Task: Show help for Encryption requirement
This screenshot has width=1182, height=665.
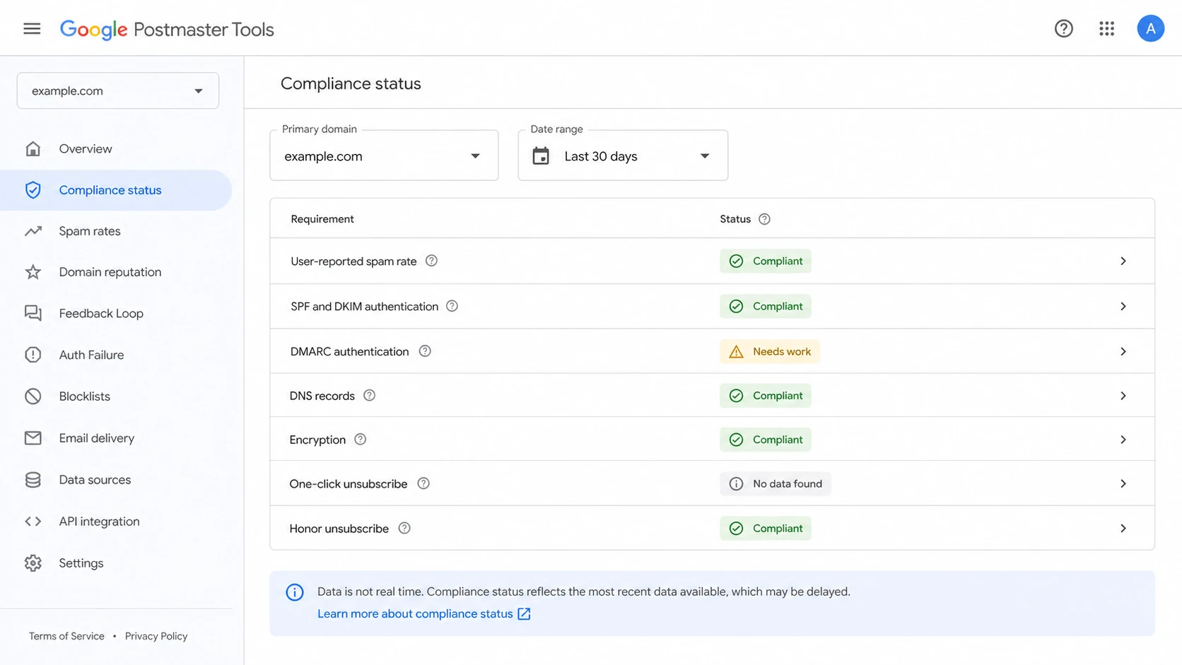Action: pyautogui.click(x=360, y=440)
